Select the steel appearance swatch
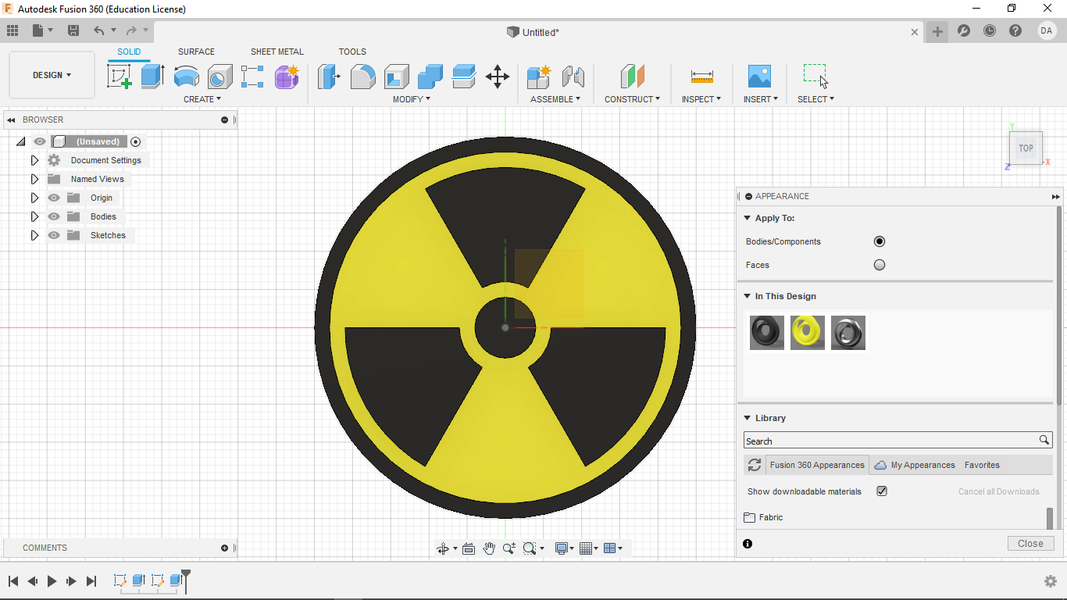The width and height of the screenshot is (1067, 600). pos(848,332)
